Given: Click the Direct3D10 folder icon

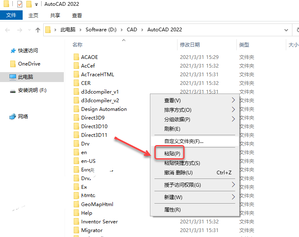Looking at the screenshot, I should pos(76,126).
